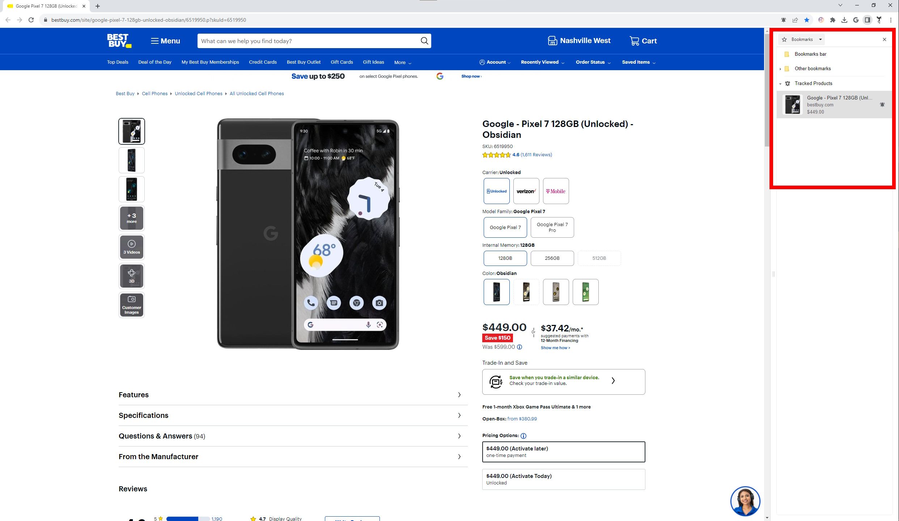Go to Top Deals
The image size is (899, 521).
[x=118, y=62]
